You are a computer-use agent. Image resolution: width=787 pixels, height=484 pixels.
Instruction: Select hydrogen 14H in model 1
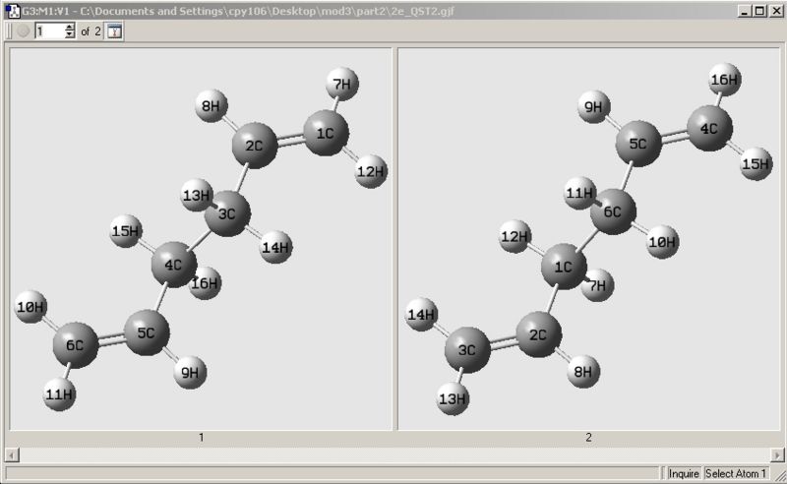[x=276, y=247]
